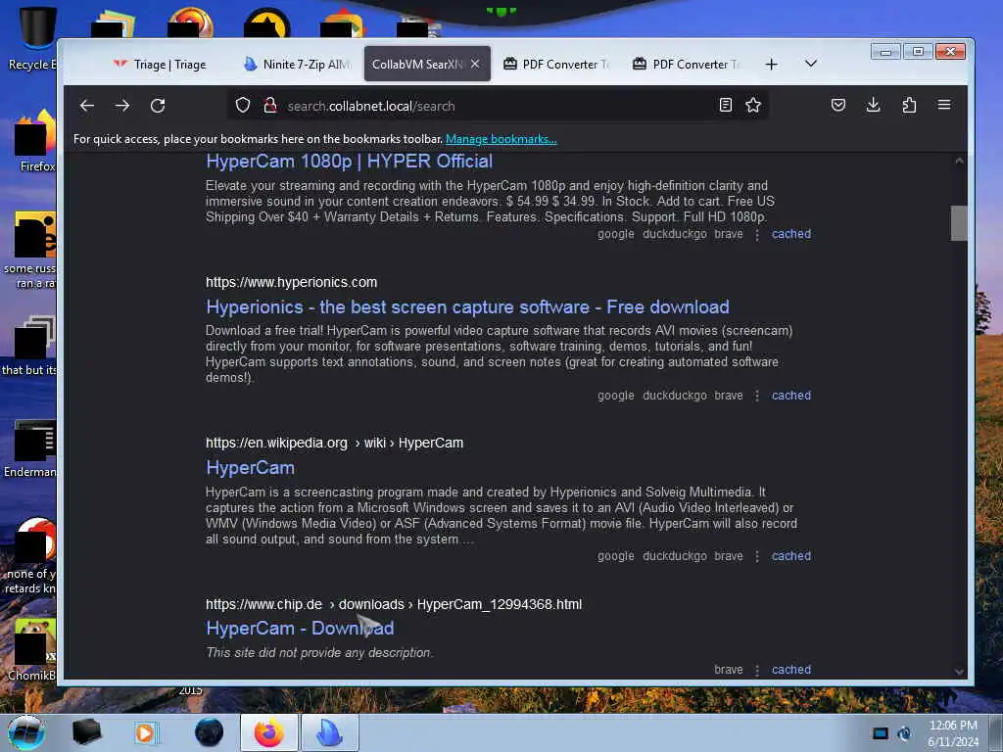Screen dimensions: 1003x752
Task: Open the HyperCam - Download result from chip.de
Action: click(300, 628)
